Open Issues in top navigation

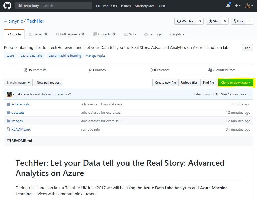pos(126,6)
